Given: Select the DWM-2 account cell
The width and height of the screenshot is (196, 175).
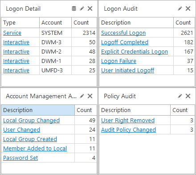Looking at the screenshot, I should pos(56,52).
